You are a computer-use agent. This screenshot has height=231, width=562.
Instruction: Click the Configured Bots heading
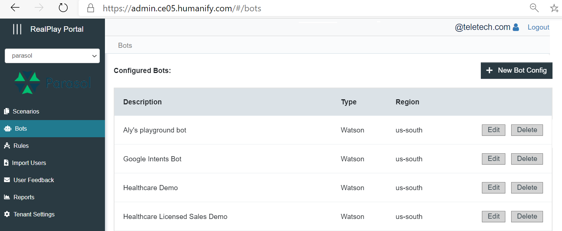pos(142,71)
